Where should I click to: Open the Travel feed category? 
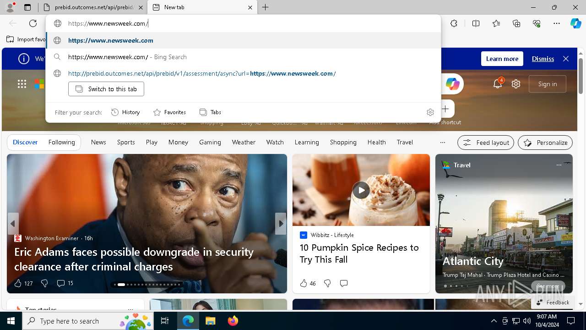click(405, 143)
